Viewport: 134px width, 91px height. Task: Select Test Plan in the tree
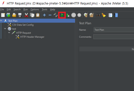point(13,21)
